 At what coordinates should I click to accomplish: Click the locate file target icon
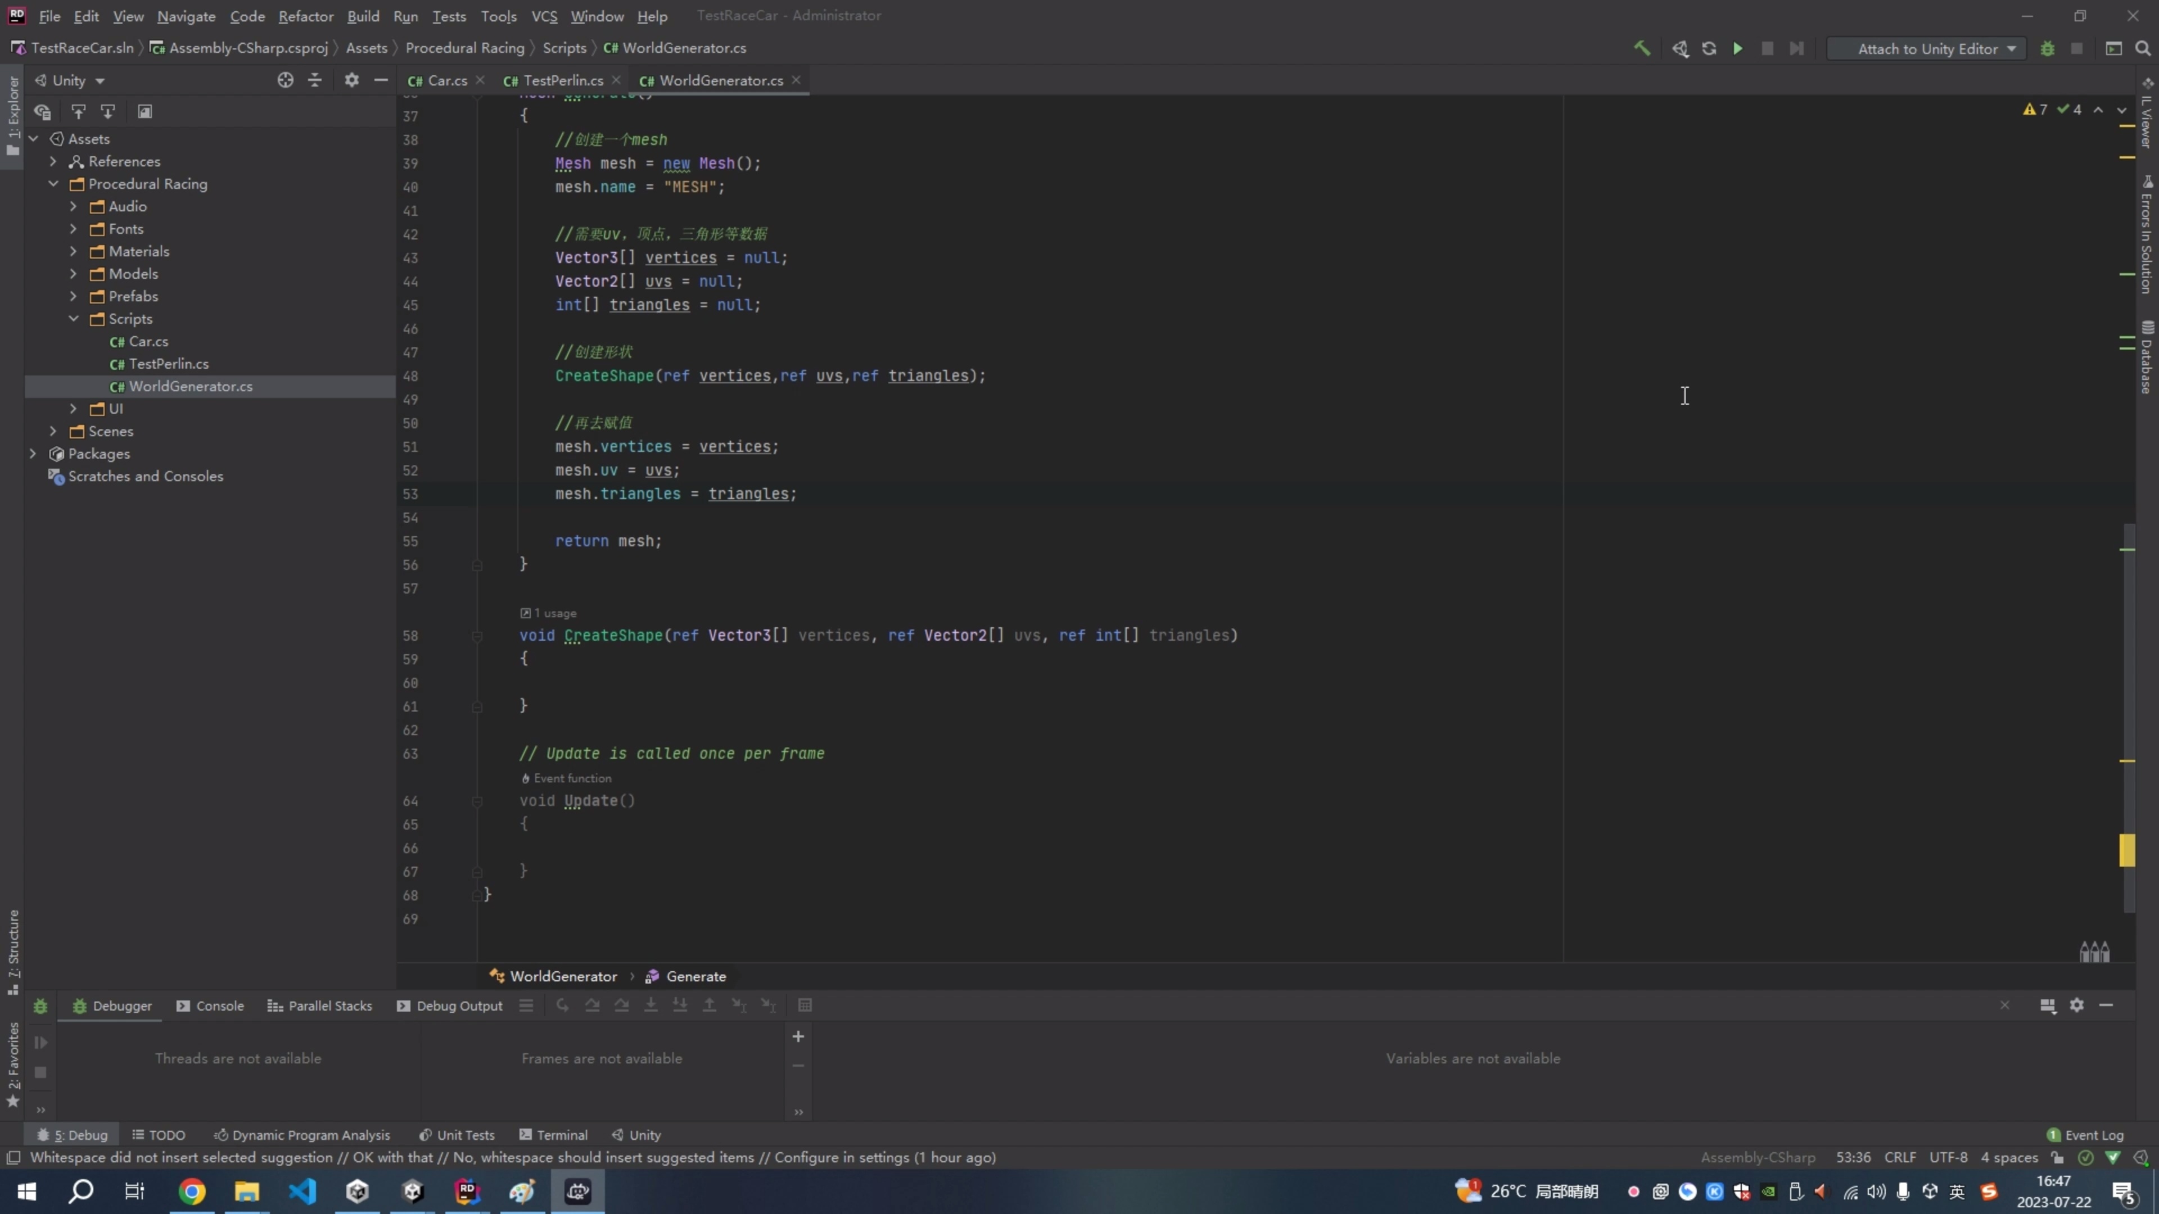click(285, 80)
